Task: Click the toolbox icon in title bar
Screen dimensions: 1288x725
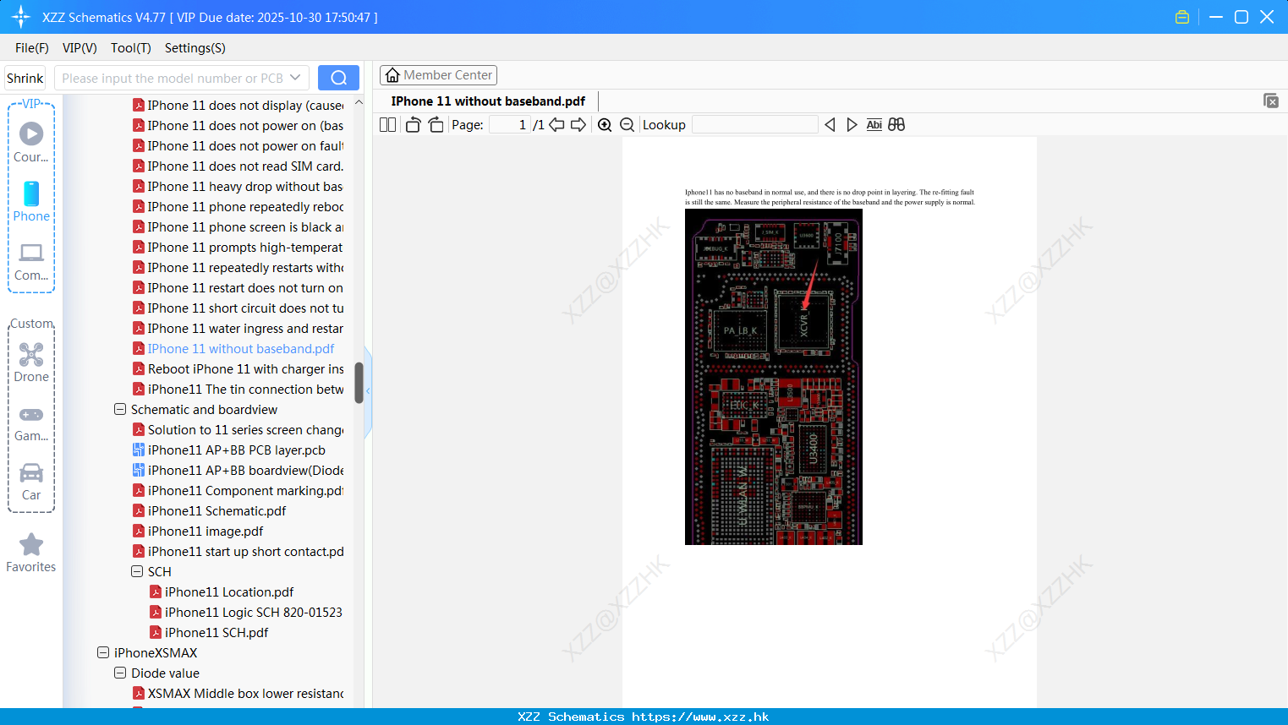Action: point(1182,17)
